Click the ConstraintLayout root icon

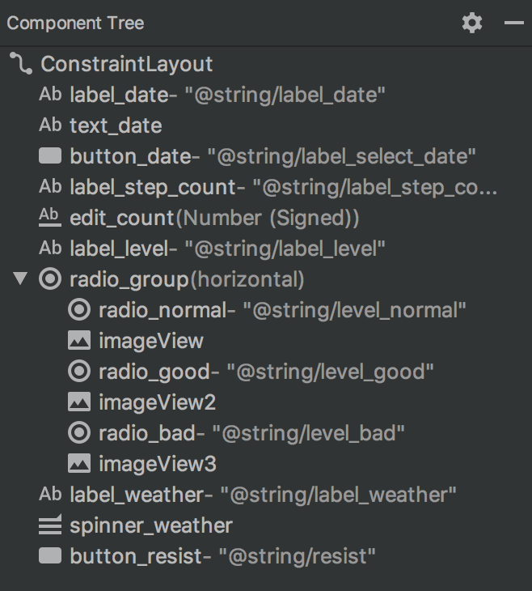[21, 63]
